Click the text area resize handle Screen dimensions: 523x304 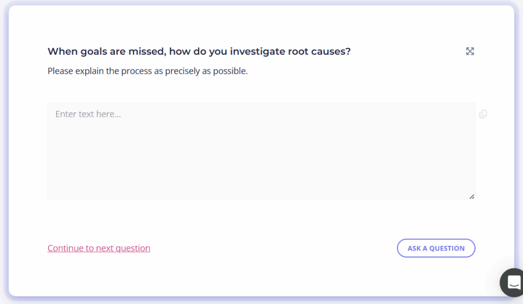click(x=471, y=196)
